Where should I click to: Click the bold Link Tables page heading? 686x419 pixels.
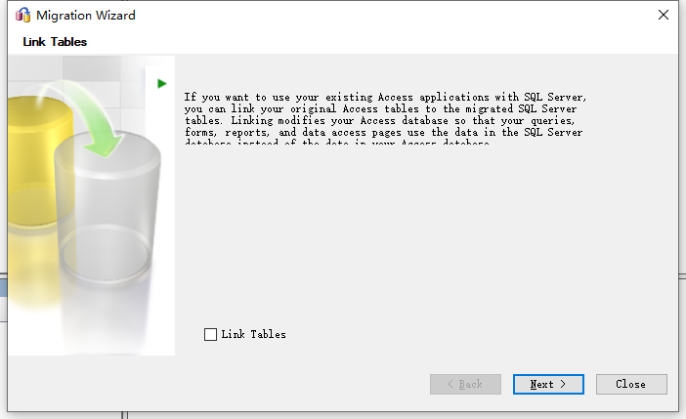click(x=55, y=42)
